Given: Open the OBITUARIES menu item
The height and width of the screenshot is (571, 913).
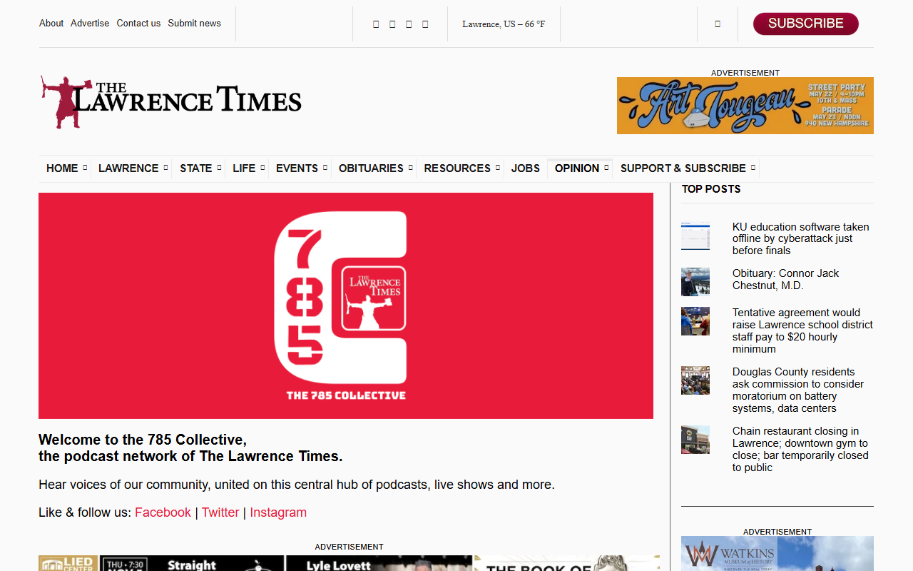Looking at the screenshot, I should click(371, 168).
